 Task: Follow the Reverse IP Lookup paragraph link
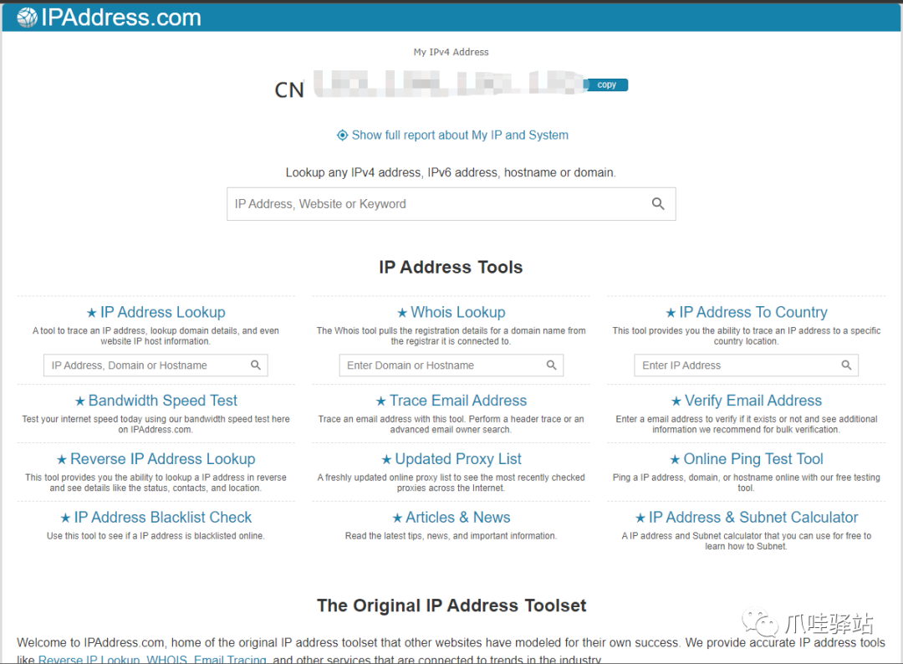[89, 659]
